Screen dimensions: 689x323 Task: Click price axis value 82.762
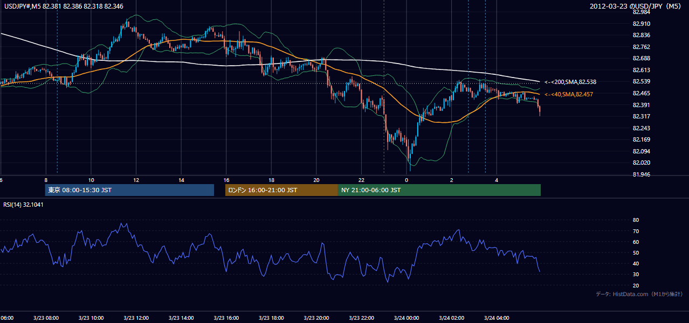[x=641, y=47]
